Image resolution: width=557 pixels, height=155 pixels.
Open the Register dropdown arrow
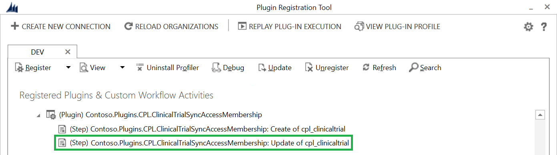pos(68,68)
